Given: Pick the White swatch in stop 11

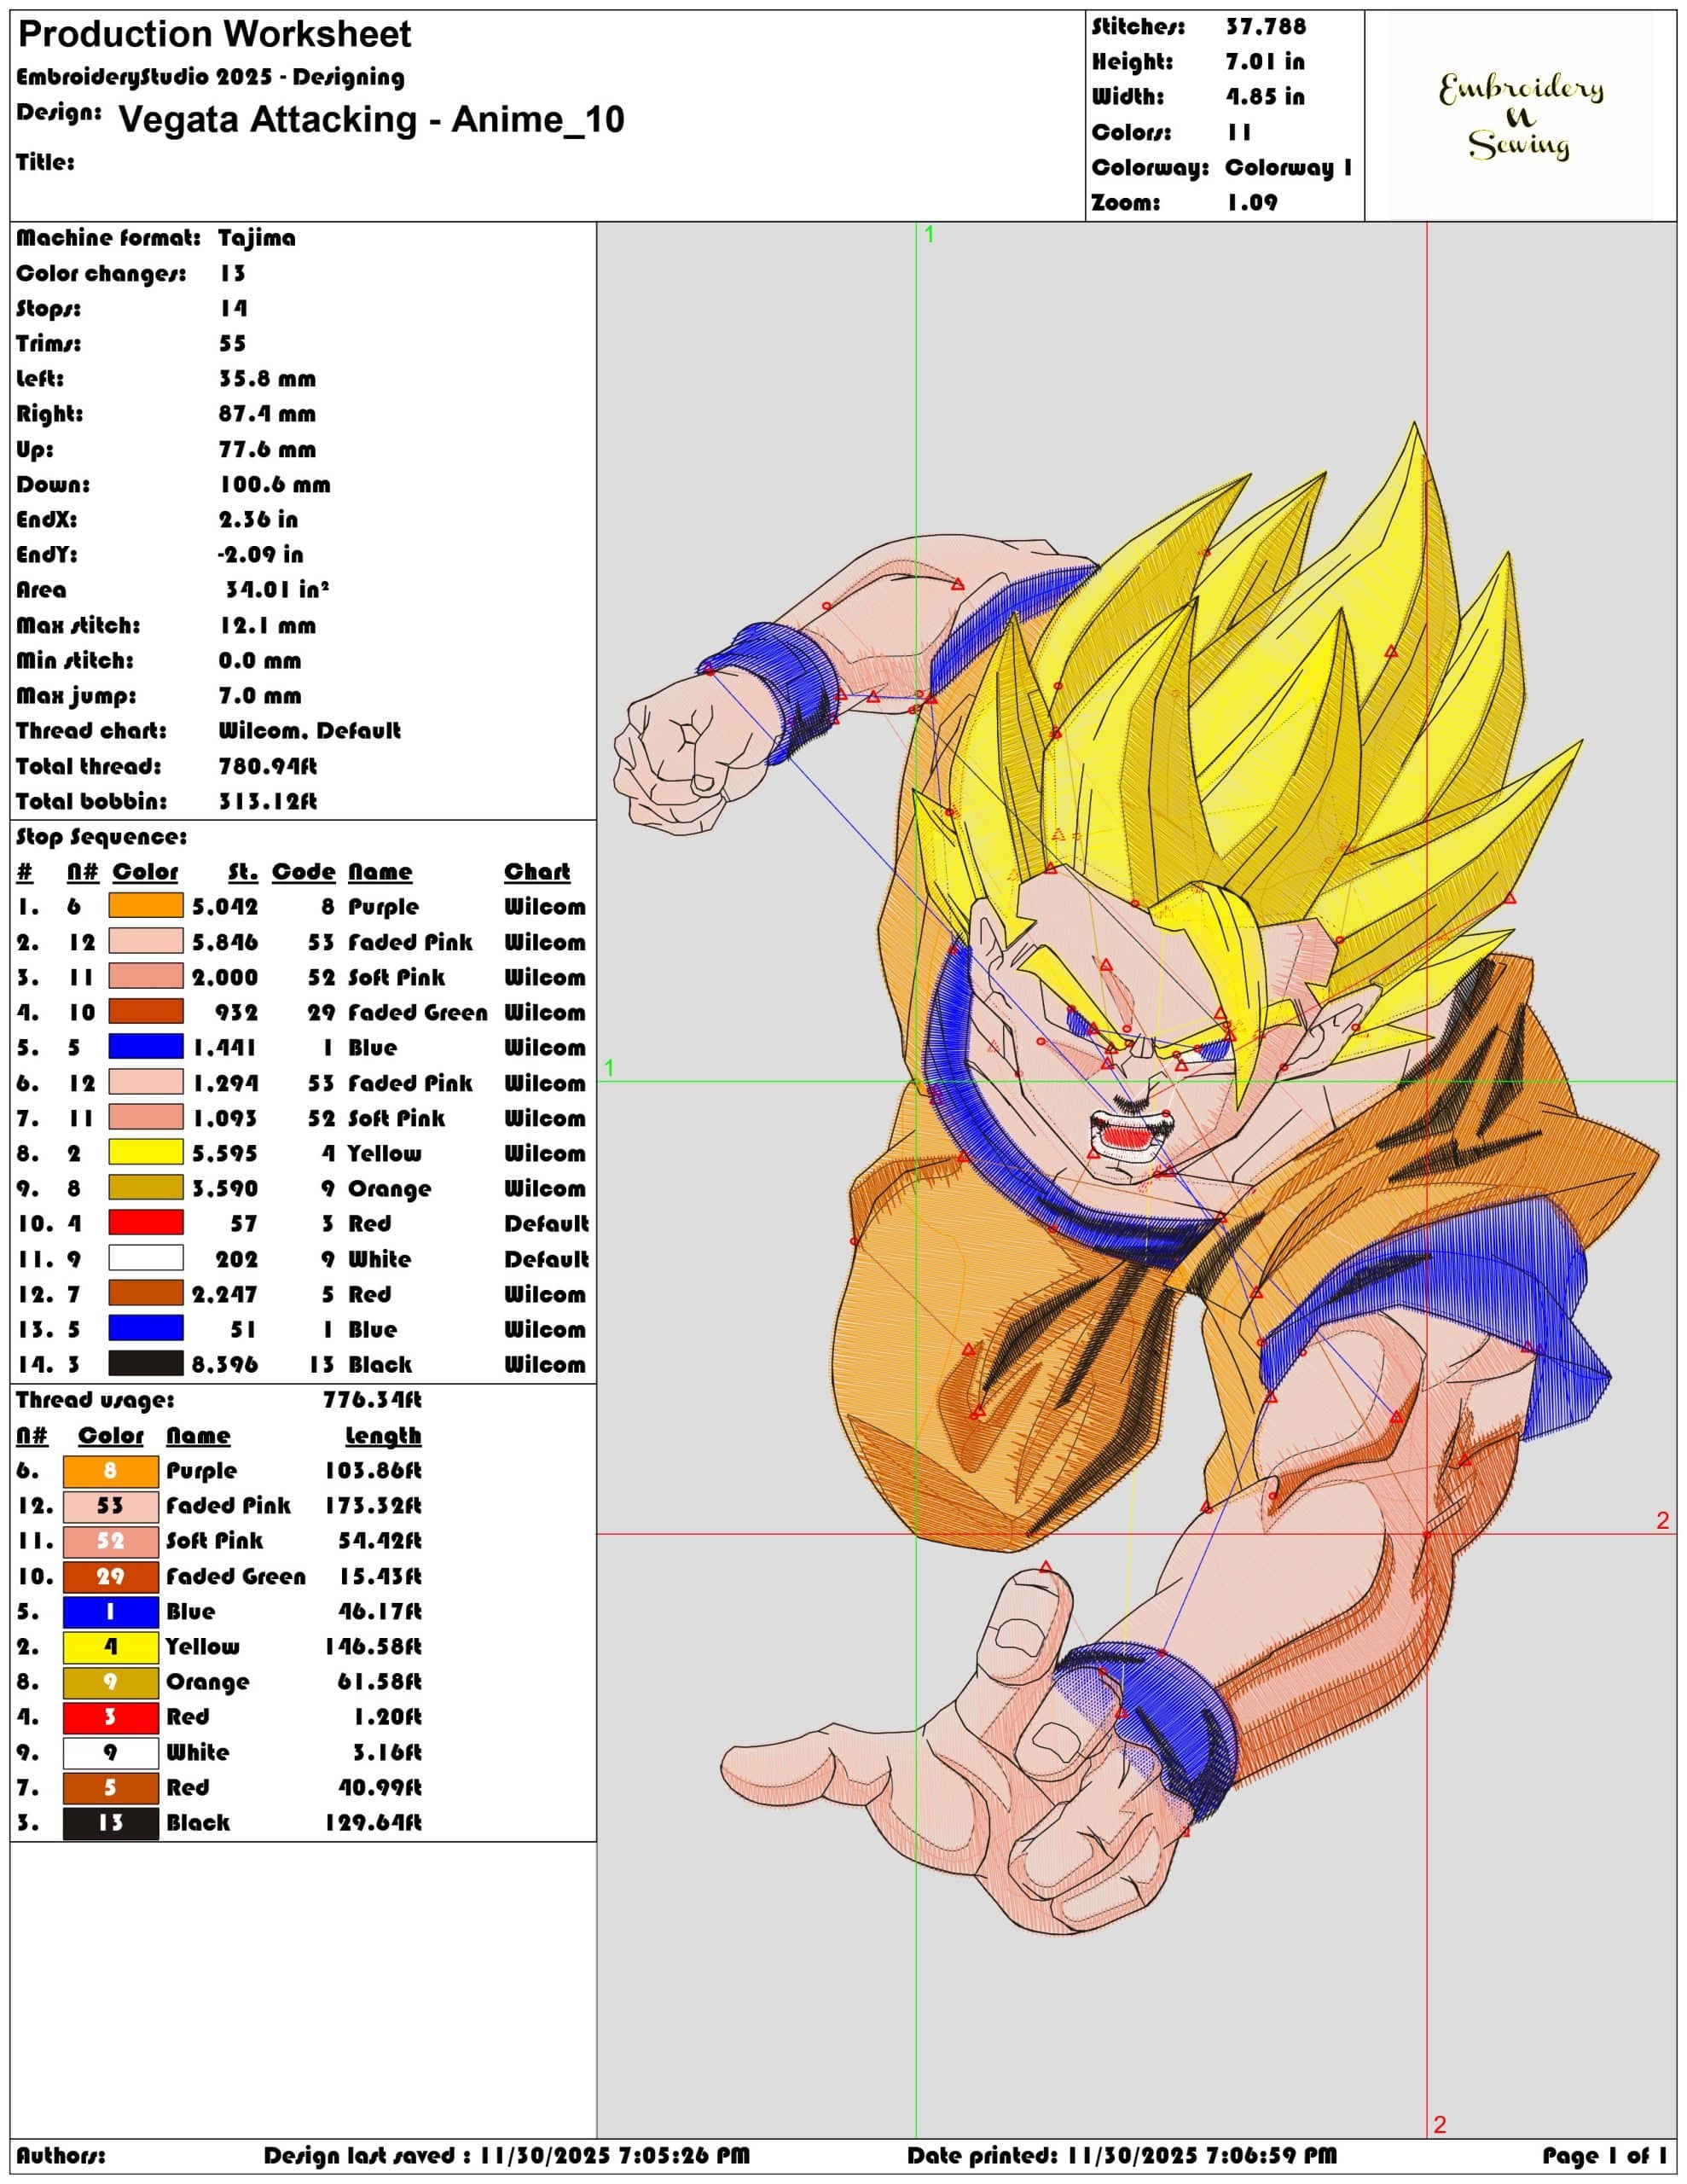Looking at the screenshot, I should point(146,1258).
